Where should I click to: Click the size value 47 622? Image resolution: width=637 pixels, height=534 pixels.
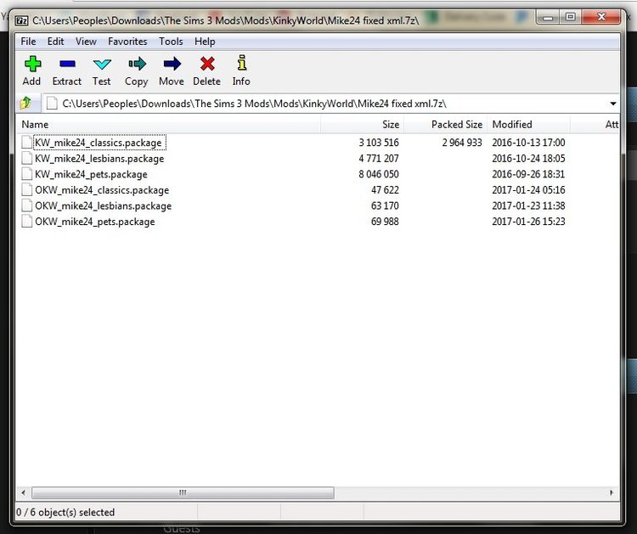pos(385,190)
